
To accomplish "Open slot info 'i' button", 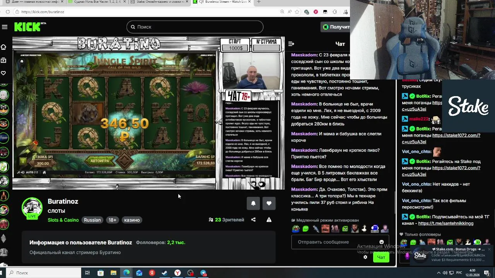I will [23, 161].
